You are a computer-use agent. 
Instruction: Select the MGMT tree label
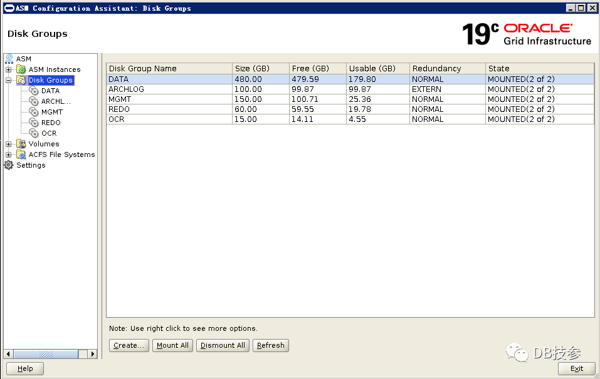click(51, 112)
